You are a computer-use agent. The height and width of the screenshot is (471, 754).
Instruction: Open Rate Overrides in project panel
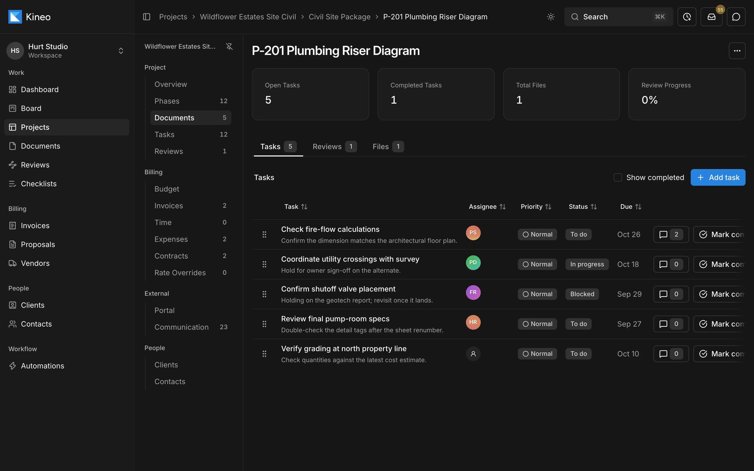tap(191, 273)
